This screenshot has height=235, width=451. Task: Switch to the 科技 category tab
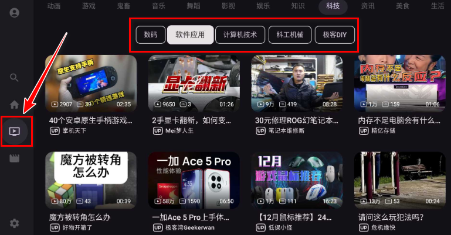coord(333,6)
